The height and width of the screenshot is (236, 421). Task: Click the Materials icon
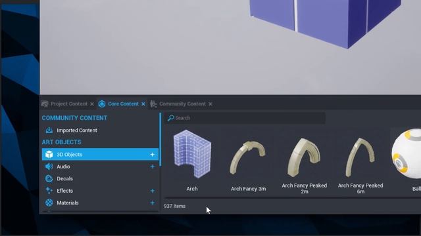(x=49, y=203)
